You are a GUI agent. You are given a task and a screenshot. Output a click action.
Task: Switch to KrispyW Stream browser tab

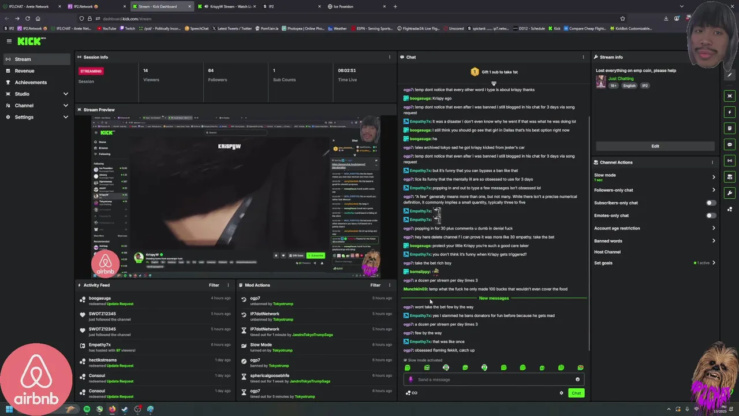(226, 6)
